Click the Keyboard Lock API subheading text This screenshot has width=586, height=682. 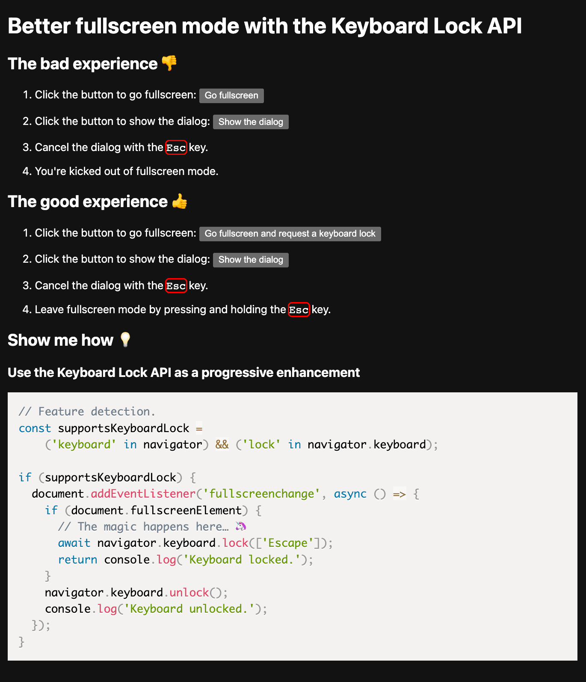coord(183,372)
